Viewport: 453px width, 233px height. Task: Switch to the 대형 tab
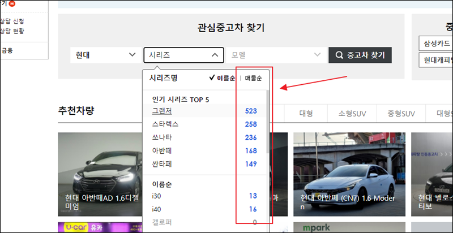[306, 114]
